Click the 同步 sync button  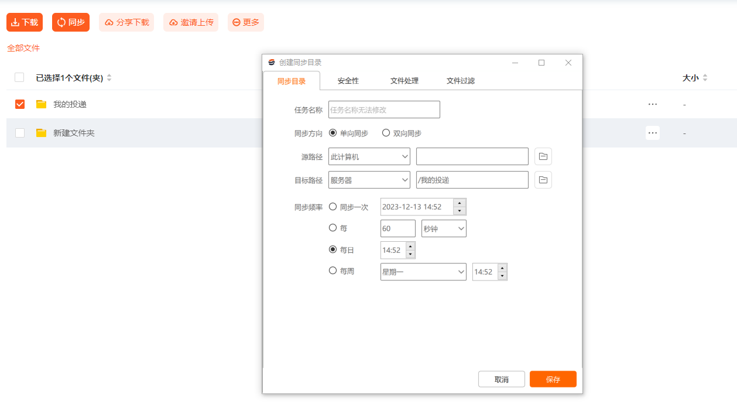70,22
